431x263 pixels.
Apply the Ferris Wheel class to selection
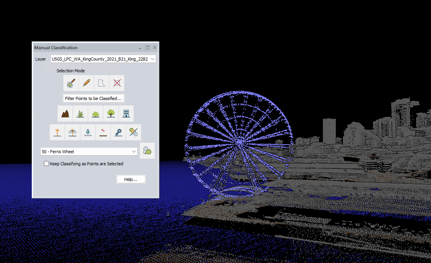point(147,150)
